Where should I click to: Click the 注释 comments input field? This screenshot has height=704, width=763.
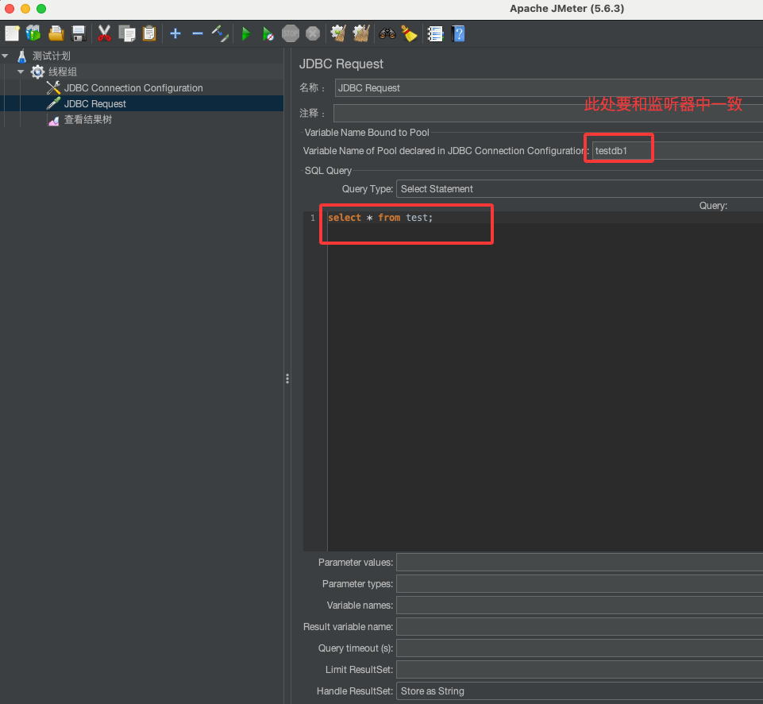[548, 113]
